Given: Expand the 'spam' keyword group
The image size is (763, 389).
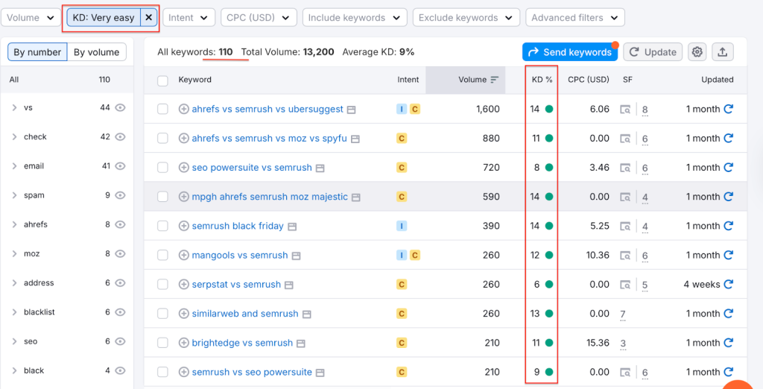Looking at the screenshot, I should click(14, 195).
